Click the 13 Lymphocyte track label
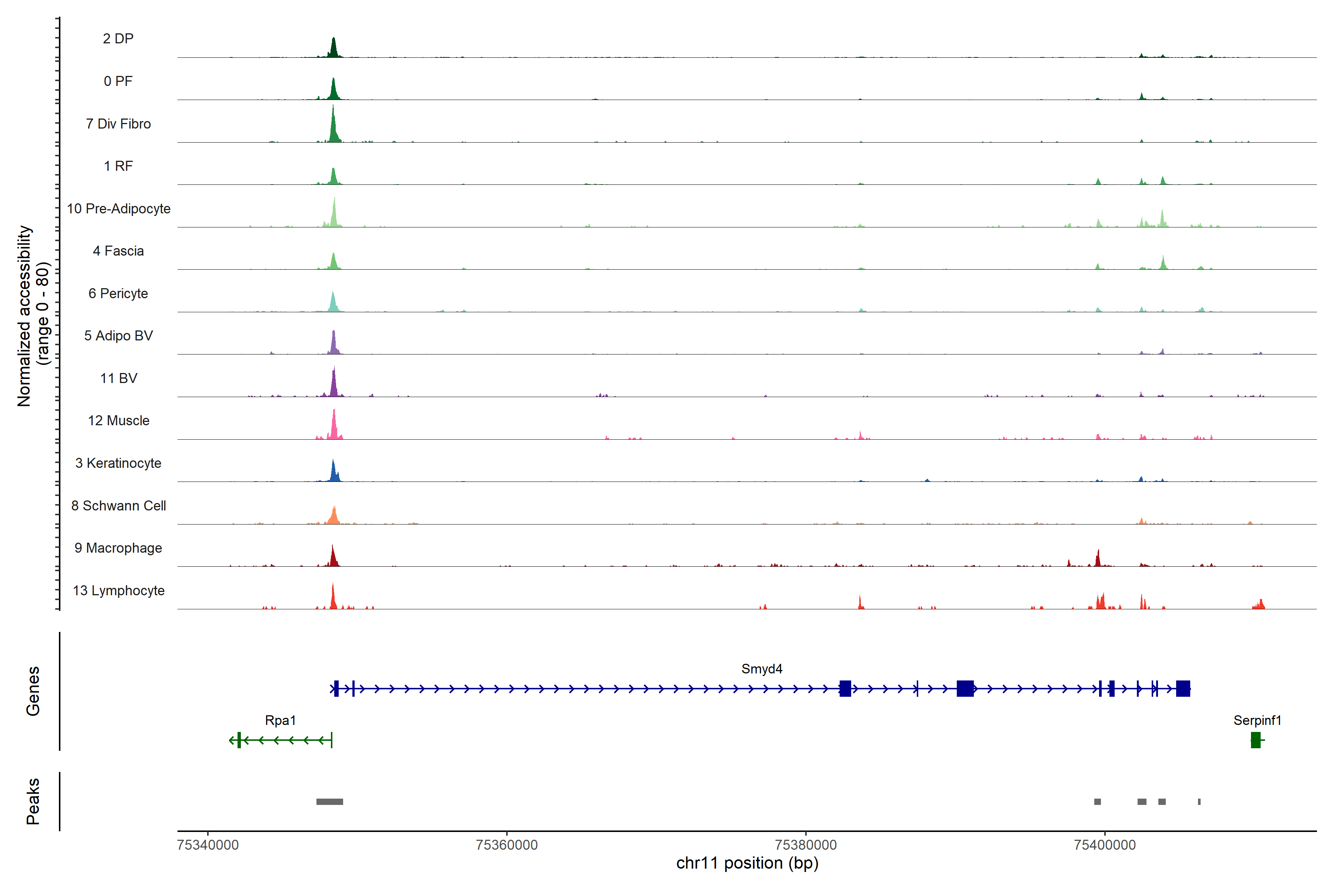1334x889 pixels. coord(119,590)
